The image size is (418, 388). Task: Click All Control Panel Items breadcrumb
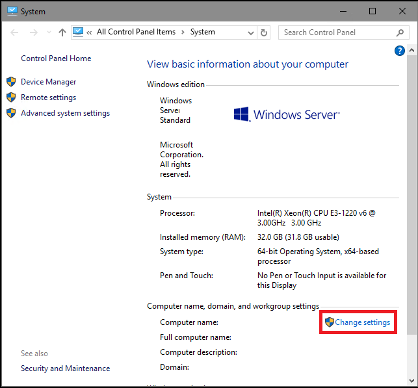click(x=136, y=32)
